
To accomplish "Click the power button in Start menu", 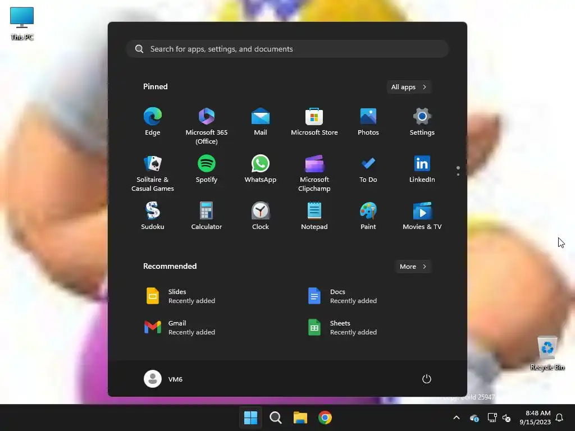I will tap(427, 379).
